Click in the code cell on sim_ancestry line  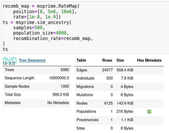pyautogui.click(x=37, y=22)
